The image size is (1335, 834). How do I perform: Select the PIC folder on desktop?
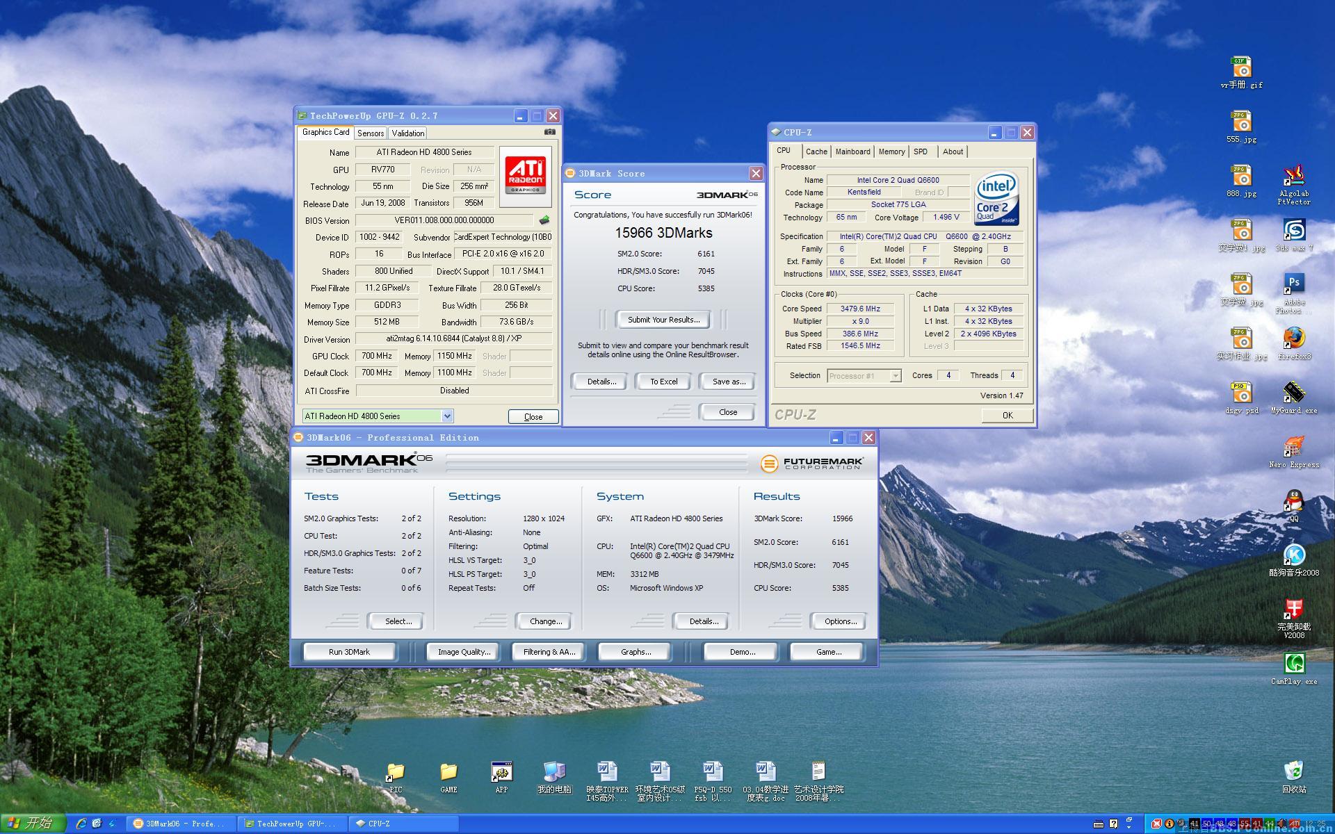pyautogui.click(x=396, y=778)
